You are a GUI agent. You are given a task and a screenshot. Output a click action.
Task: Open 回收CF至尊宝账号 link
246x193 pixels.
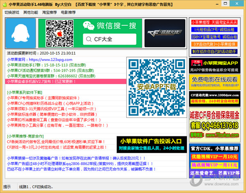coord(214,37)
